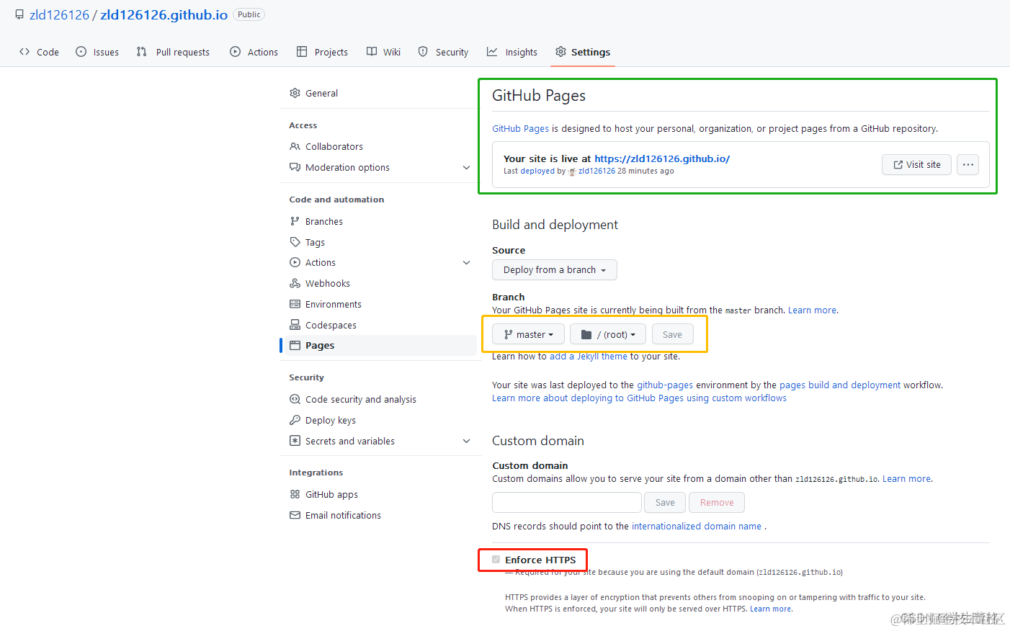The image size is (1010, 631).
Task: Open the add a Jekyll theme link
Action: (589, 356)
